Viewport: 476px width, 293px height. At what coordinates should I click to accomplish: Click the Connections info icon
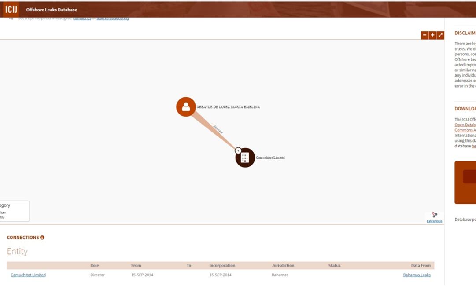click(x=42, y=238)
